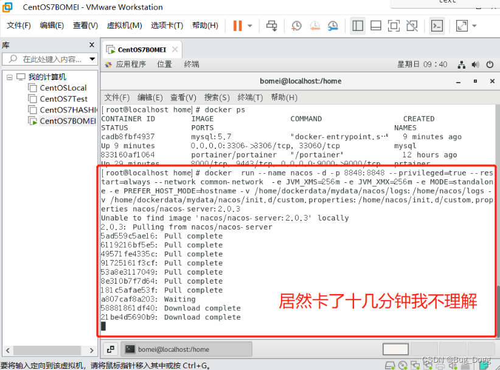Click the library panel scroll right arrow
Image resolution: width=500 pixels, height=370 pixels.
pos(91,351)
